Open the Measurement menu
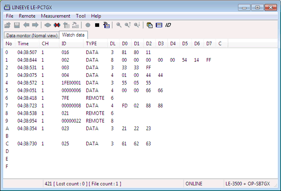Image resolution: width=281 pixels, height=191 pixels. pos(56,16)
